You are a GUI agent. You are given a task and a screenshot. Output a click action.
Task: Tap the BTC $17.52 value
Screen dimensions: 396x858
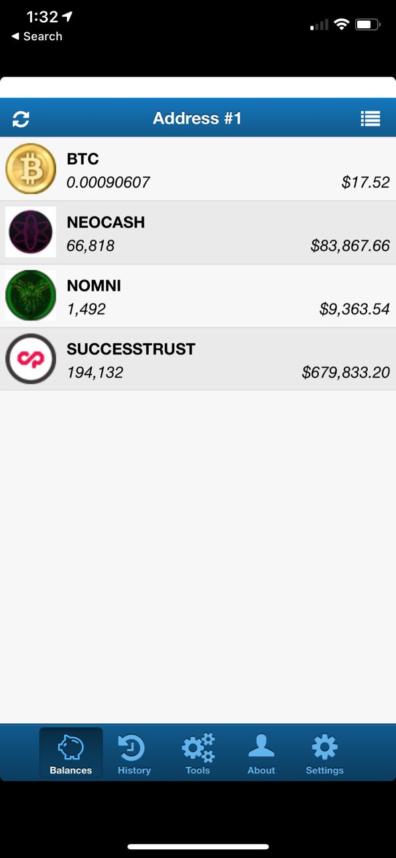tap(366, 182)
